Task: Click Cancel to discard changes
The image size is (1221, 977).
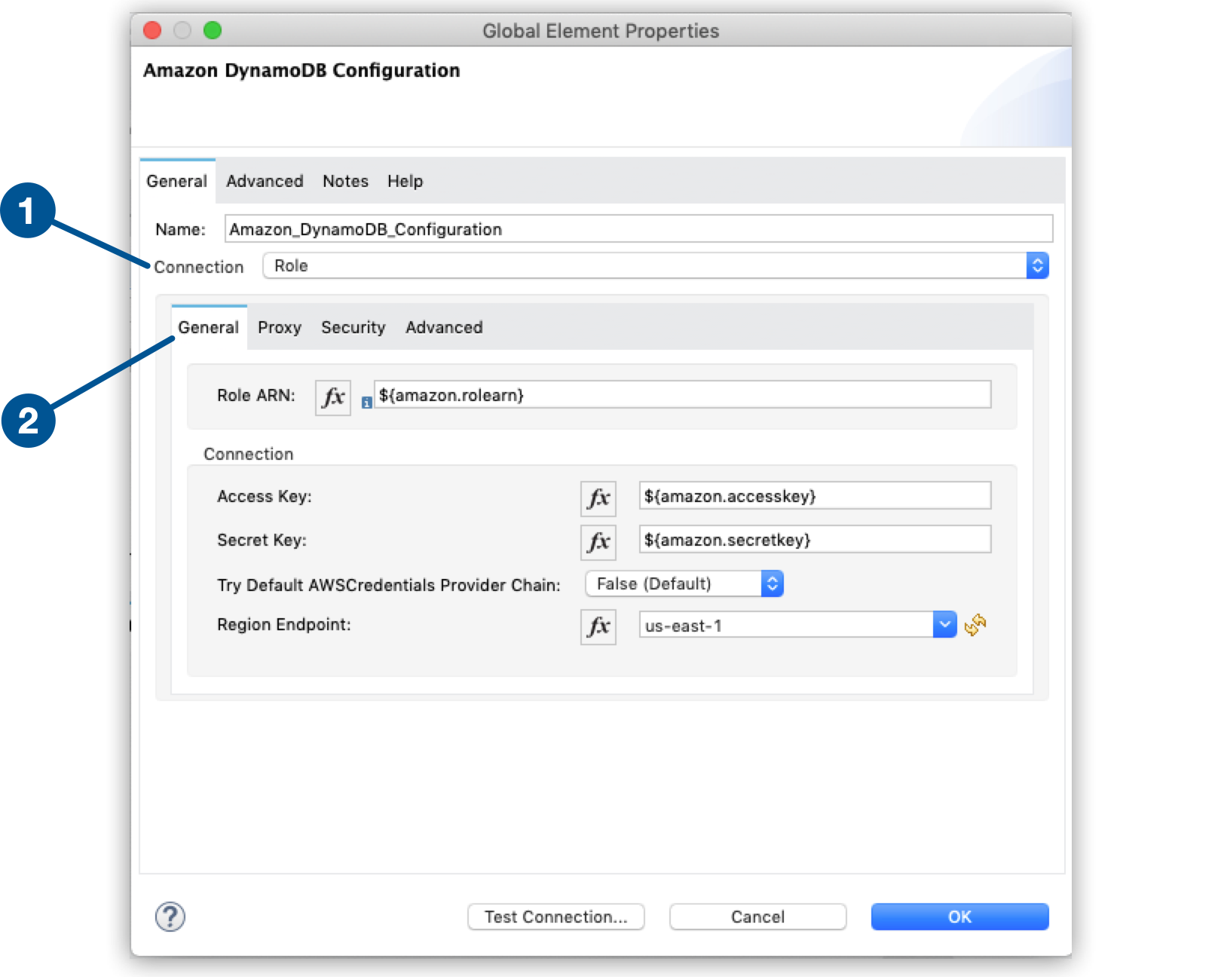Action: point(757,917)
